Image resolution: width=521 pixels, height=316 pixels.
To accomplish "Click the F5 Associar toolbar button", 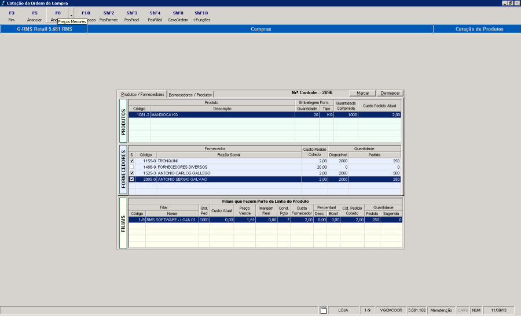I will (x=35, y=16).
